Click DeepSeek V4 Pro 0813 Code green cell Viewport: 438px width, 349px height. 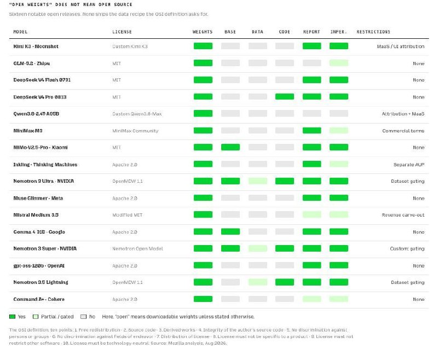284,97
